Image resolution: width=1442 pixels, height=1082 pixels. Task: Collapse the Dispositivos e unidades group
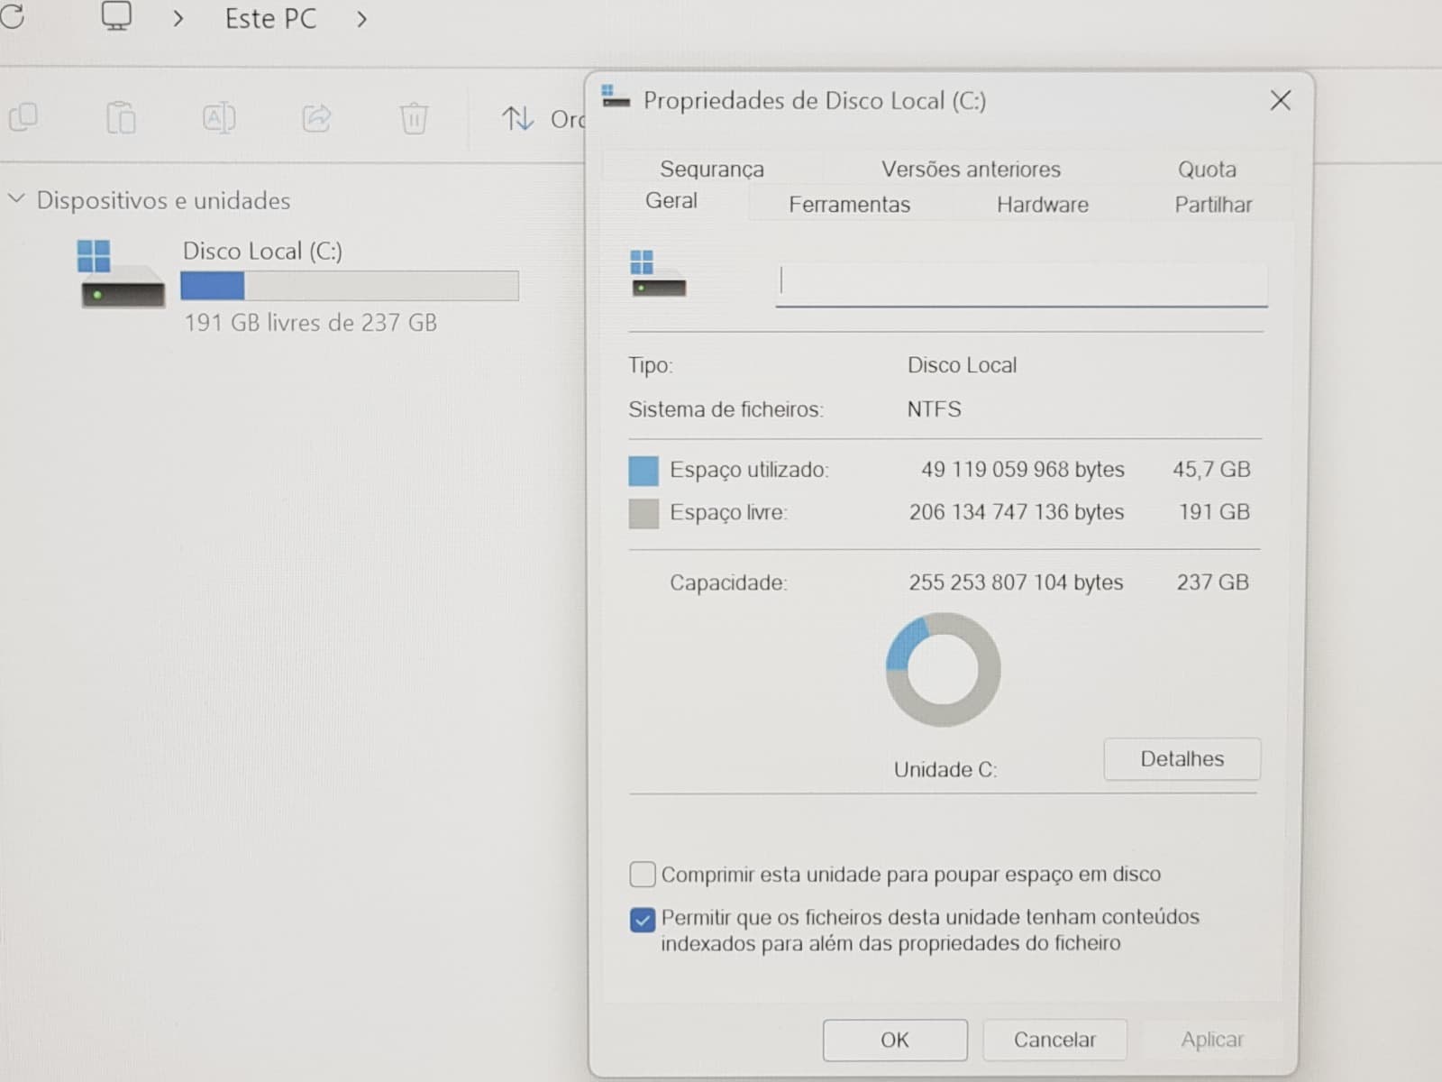click(16, 198)
